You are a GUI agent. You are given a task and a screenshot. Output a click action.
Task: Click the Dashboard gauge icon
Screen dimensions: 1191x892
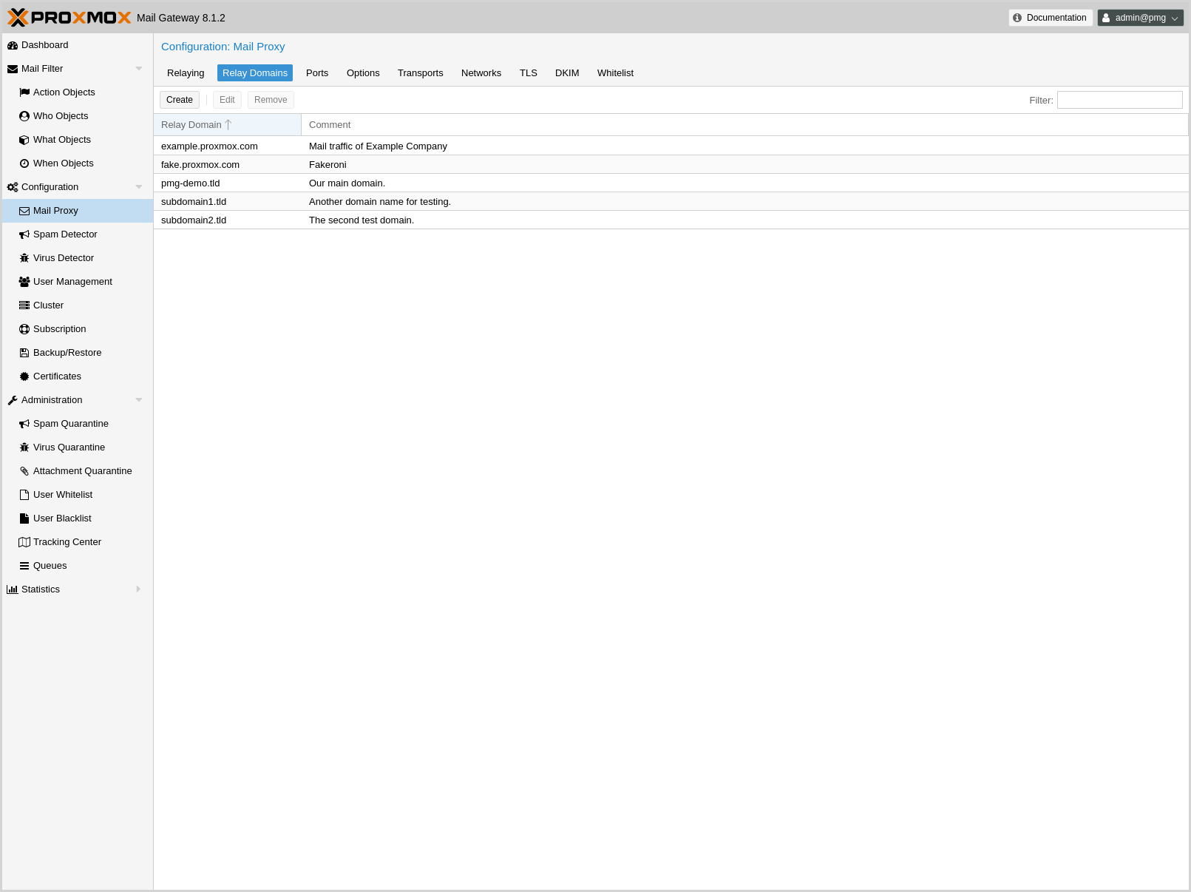click(12, 45)
